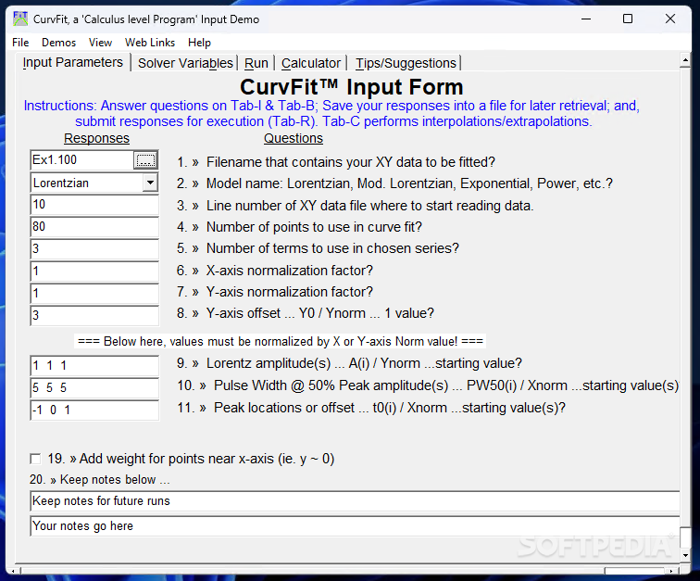Image resolution: width=700 pixels, height=581 pixels.
Task: Click question 11 Peak locations text
Action: [390, 408]
